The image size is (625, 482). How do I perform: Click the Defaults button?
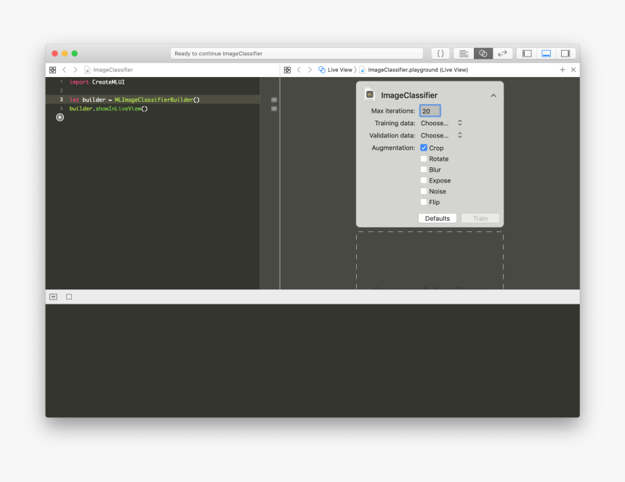[x=437, y=219]
